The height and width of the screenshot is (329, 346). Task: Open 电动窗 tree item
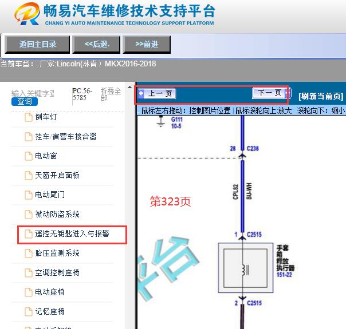tap(46, 156)
